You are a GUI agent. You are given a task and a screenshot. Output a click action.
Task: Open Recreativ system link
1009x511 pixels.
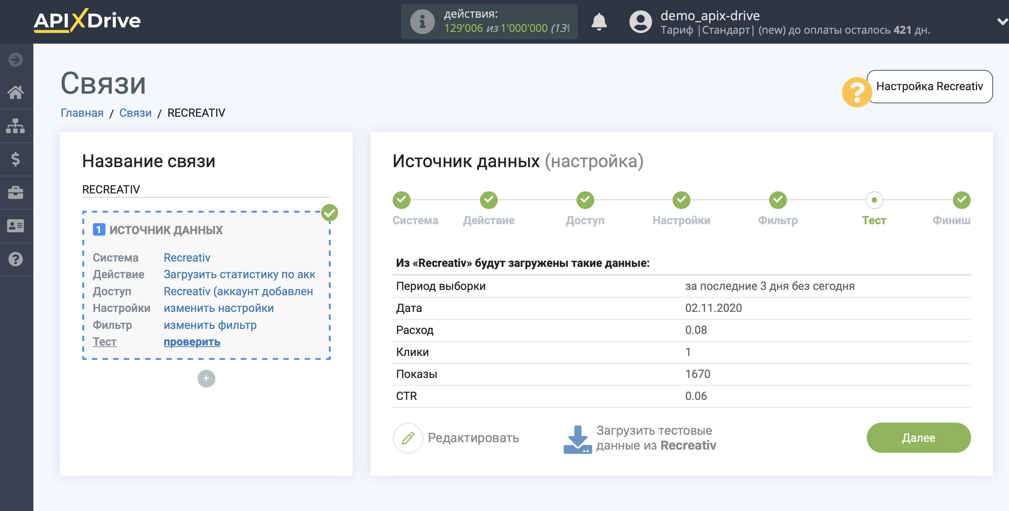point(187,258)
